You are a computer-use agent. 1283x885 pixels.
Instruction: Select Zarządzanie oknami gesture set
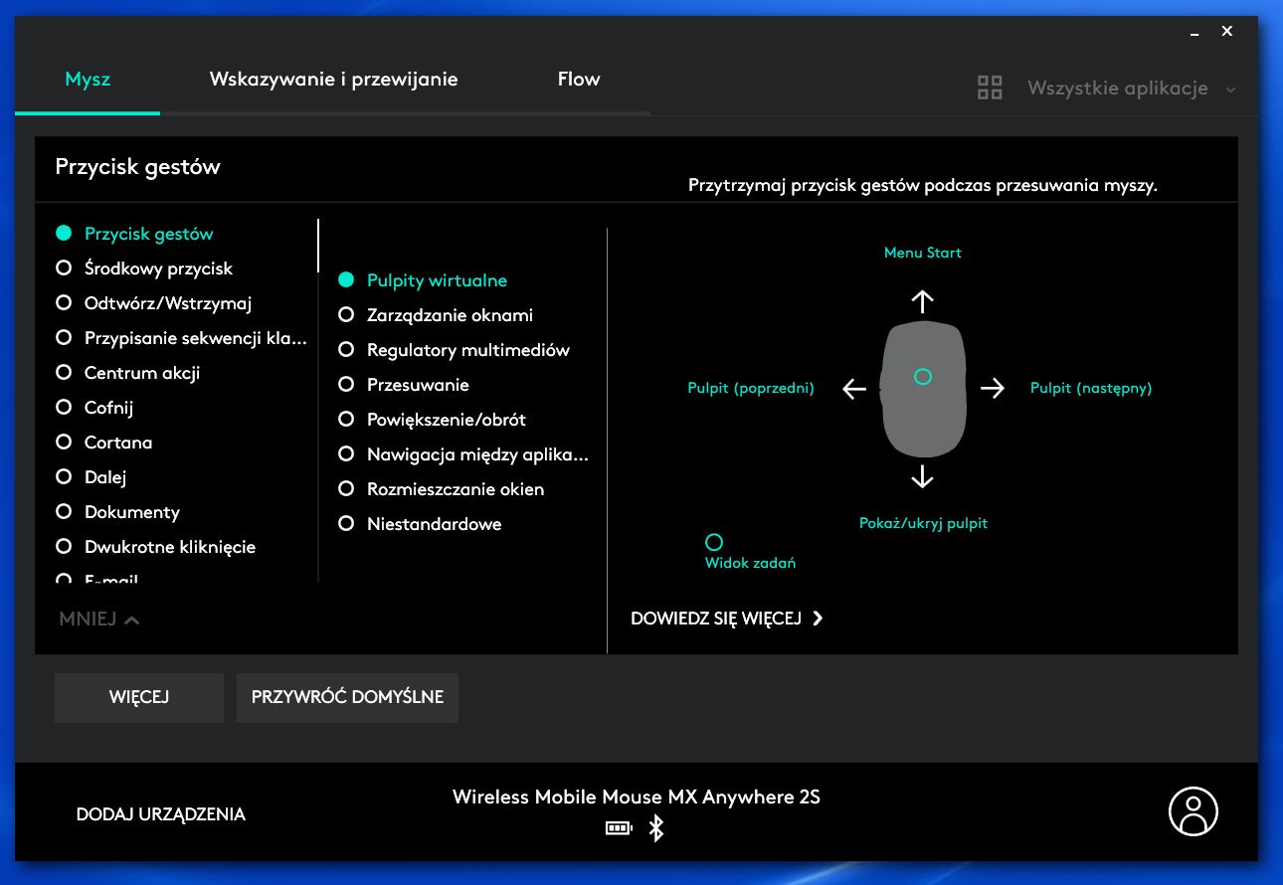click(450, 315)
